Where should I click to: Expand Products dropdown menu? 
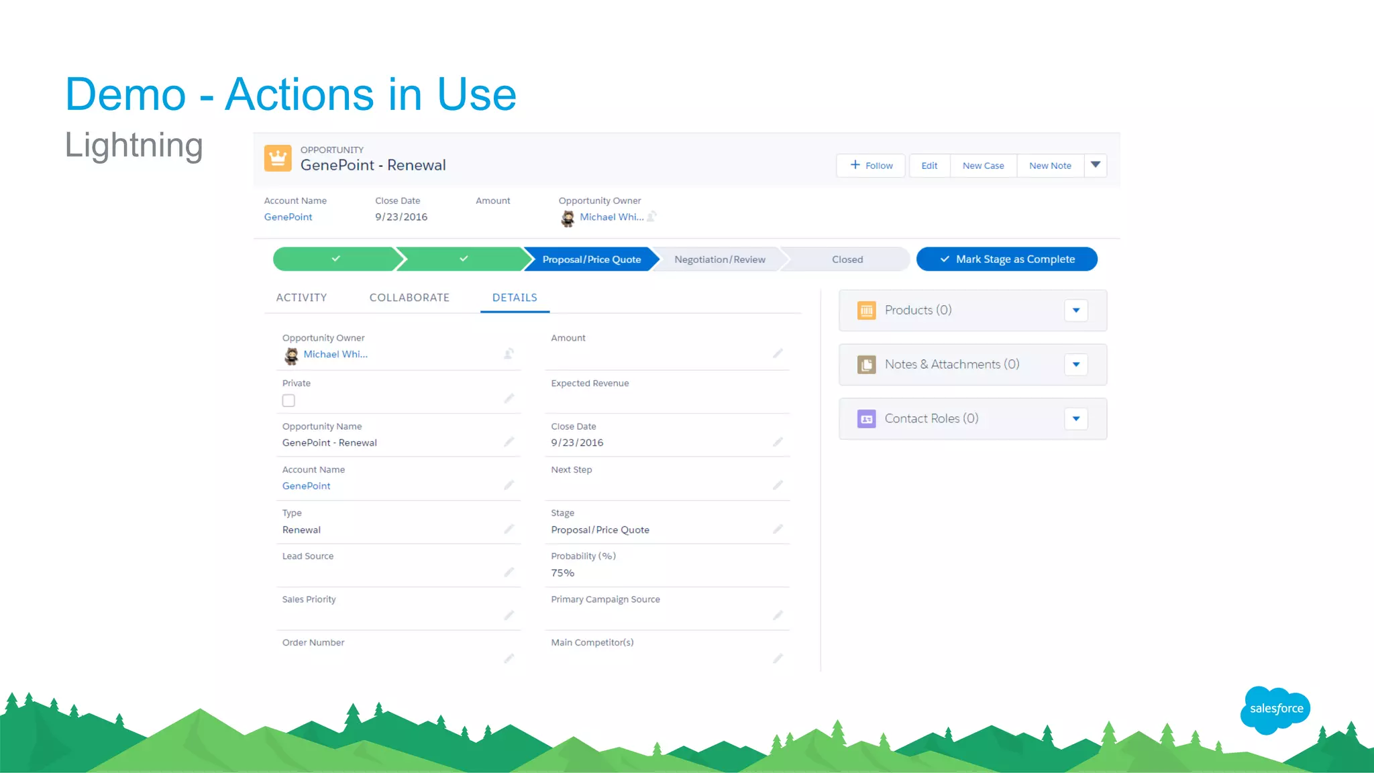coord(1076,310)
